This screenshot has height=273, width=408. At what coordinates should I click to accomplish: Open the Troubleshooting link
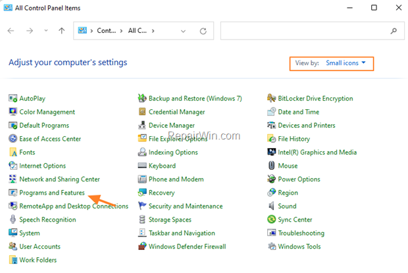[301, 233]
